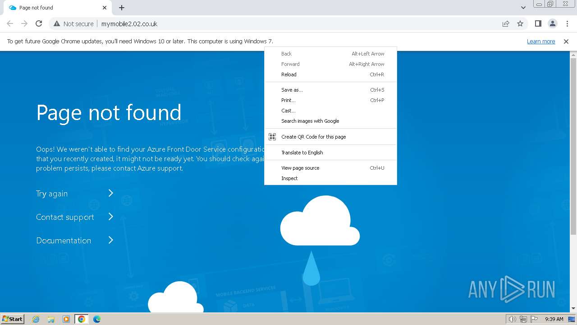Choose Inspect from the context menu

[330, 178]
